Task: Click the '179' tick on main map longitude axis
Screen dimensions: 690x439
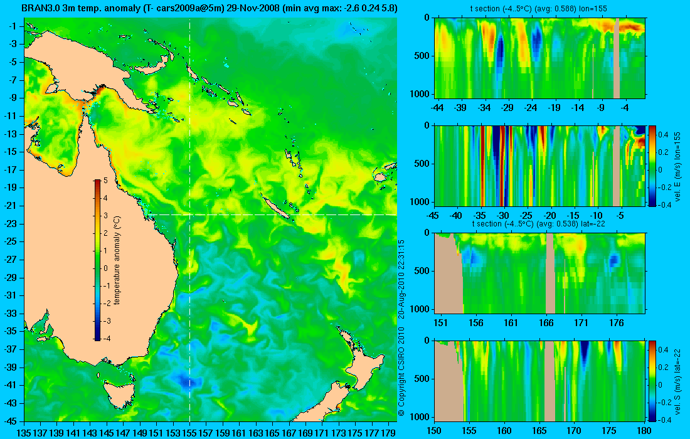Action: coord(388,433)
